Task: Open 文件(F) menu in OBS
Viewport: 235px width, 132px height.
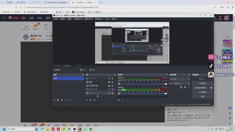Action: pos(56,19)
